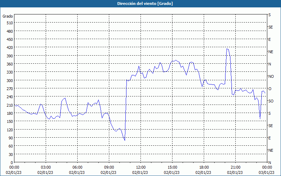Click the 150 degree axis label

tap(10, 121)
